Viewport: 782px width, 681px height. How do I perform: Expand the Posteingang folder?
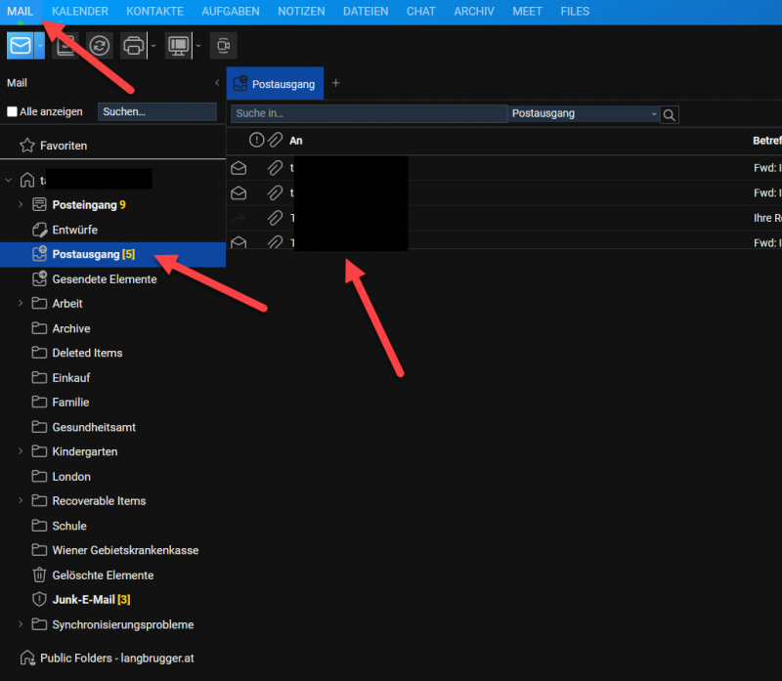pyautogui.click(x=21, y=205)
